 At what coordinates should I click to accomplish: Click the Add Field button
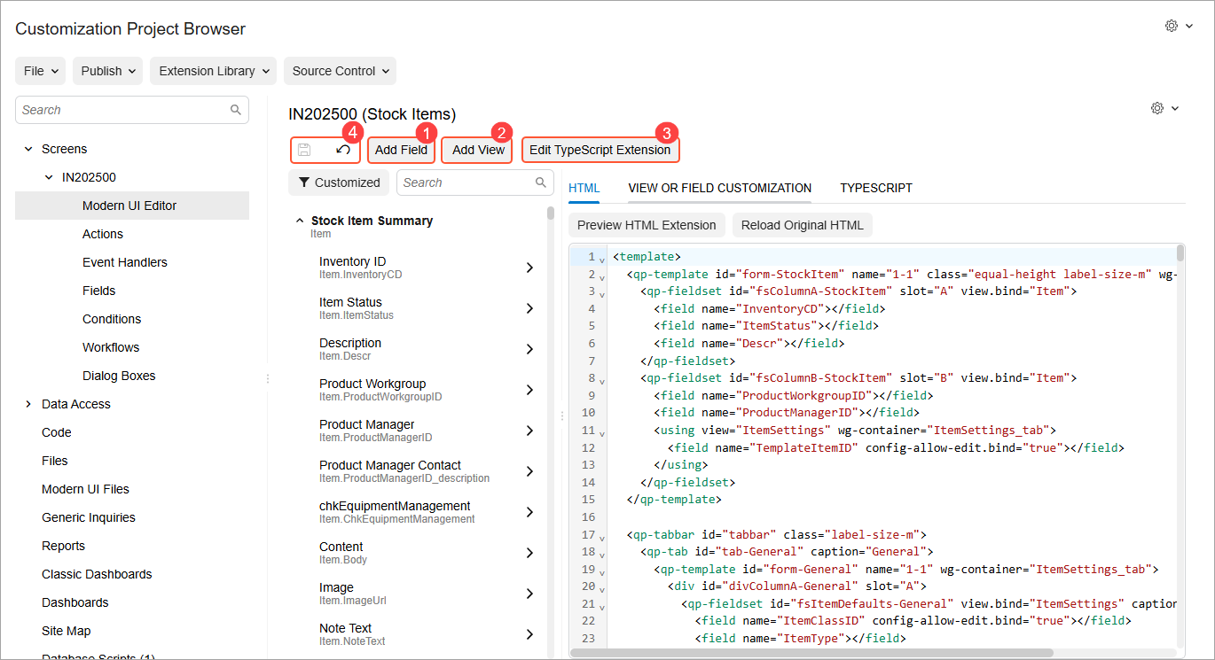[401, 150]
